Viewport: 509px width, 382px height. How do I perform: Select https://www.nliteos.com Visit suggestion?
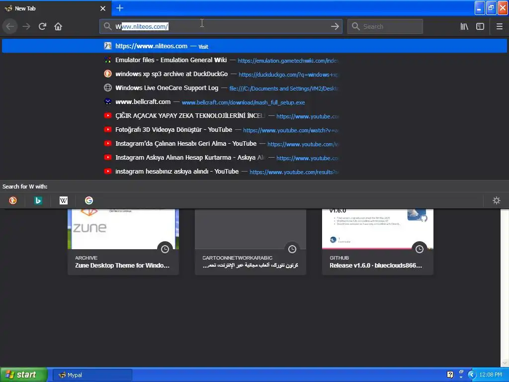(x=254, y=46)
